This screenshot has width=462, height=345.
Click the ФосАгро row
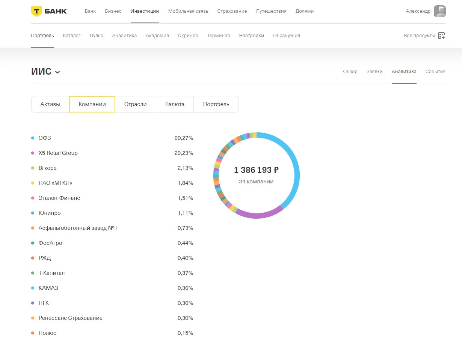tap(112, 243)
